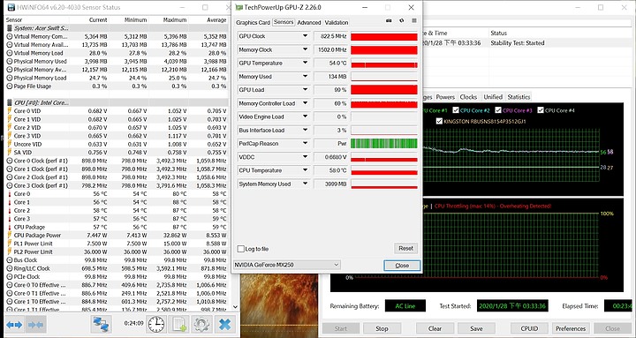Switch to the Advanced tab in GPU-Z
This screenshot has height=338, width=636.
tap(309, 22)
